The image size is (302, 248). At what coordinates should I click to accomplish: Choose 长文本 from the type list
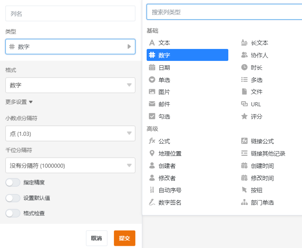(x=259, y=43)
